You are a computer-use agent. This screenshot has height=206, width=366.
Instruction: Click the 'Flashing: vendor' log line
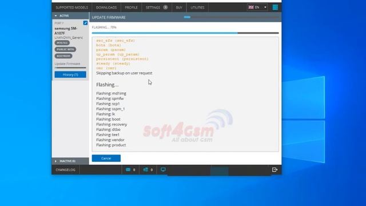coord(110,140)
